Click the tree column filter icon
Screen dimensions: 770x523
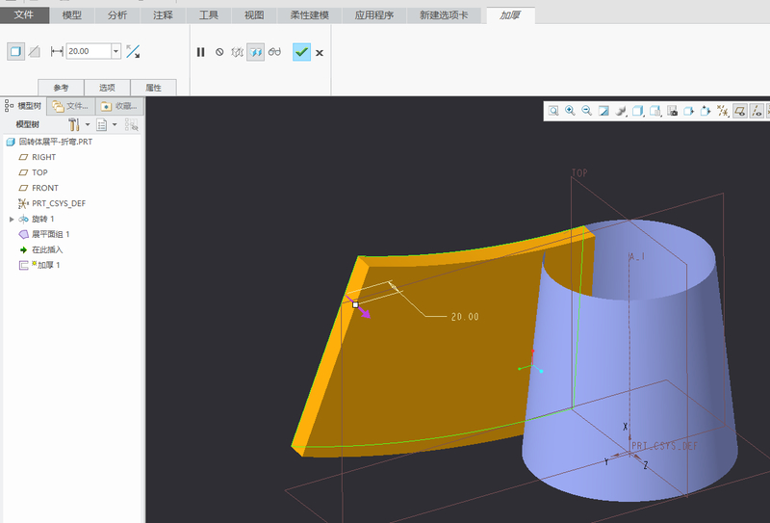click(x=131, y=125)
